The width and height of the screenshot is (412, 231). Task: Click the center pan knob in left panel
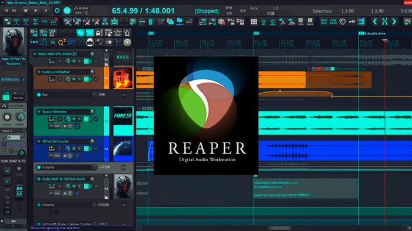tap(7, 117)
